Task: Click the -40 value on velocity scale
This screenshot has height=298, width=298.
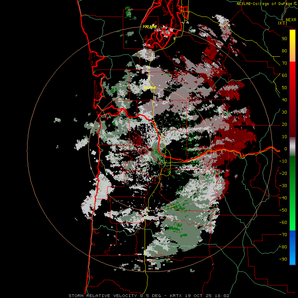Action: click(x=283, y=198)
